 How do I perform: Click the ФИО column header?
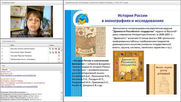click(29, 45)
